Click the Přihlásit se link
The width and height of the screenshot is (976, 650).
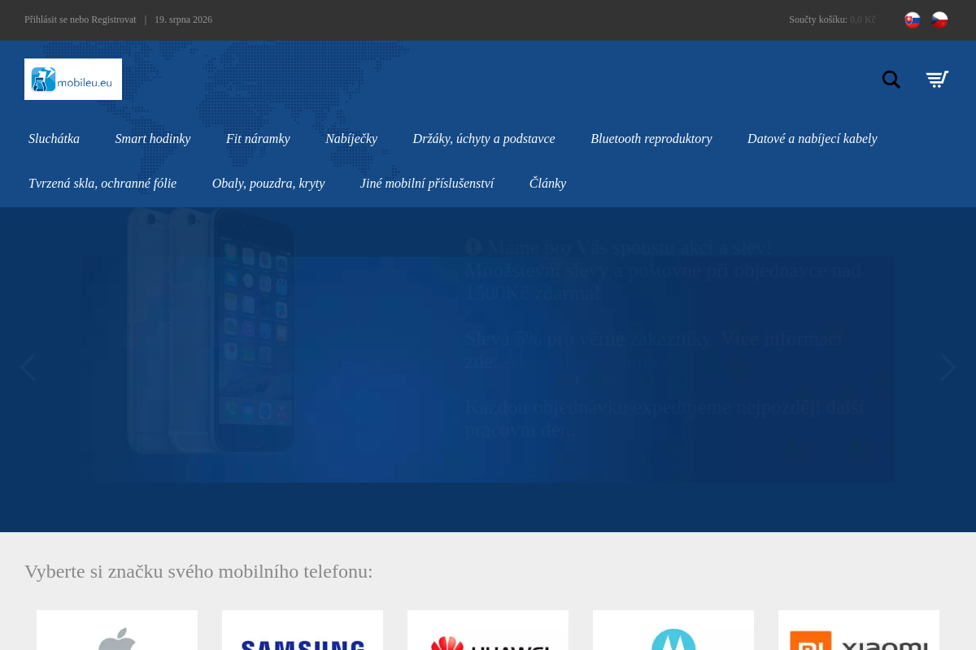(46, 19)
